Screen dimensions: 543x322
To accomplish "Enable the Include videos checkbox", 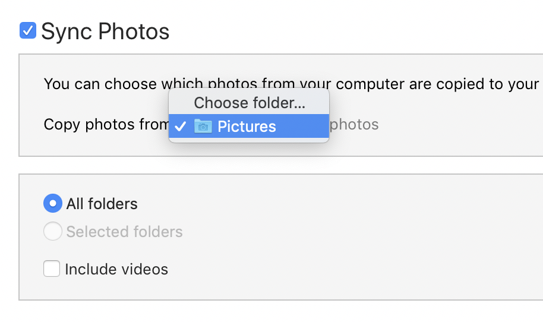I will pos(52,269).
